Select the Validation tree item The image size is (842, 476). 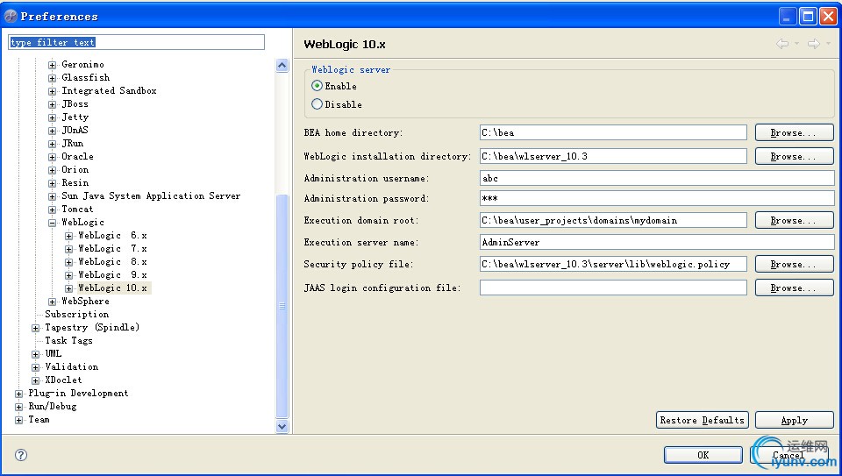[x=71, y=367]
